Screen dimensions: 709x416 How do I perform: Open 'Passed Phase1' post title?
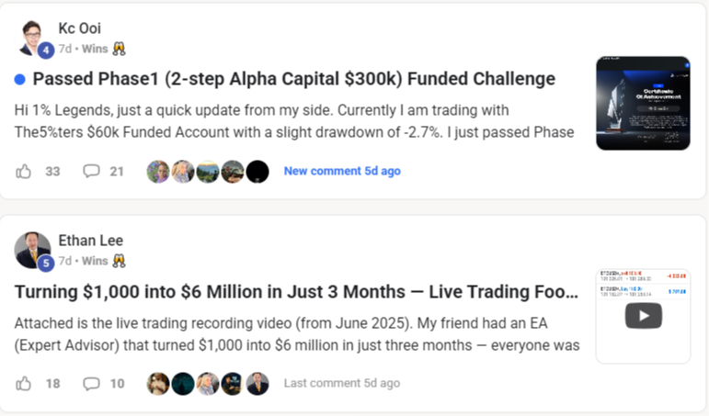[293, 79]
